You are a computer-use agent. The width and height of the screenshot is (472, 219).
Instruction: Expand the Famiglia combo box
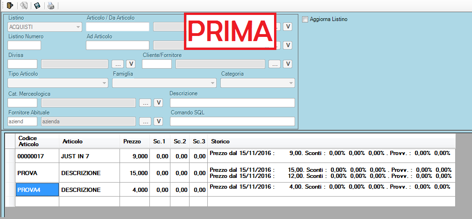tap(164, 83)
